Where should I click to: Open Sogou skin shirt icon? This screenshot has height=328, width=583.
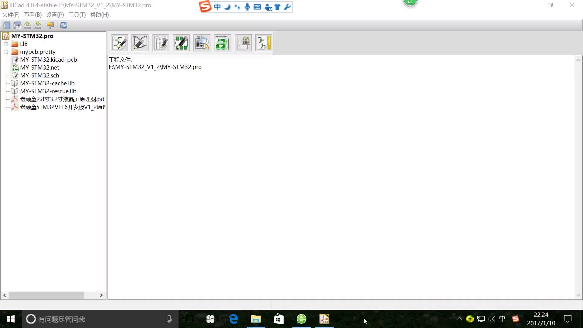[278, 7]
